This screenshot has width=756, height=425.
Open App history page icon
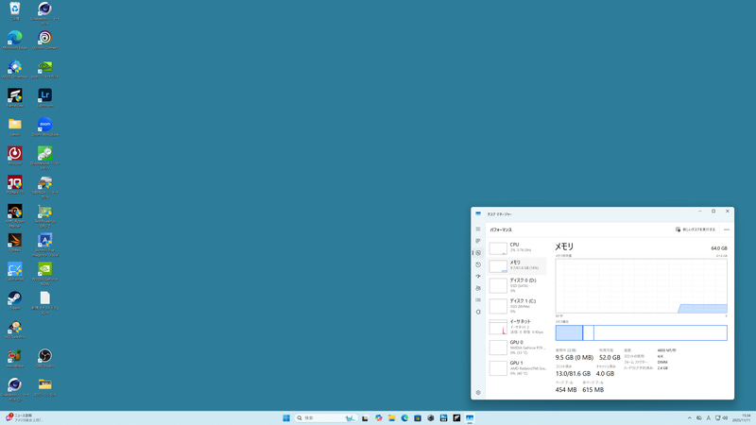478,264
